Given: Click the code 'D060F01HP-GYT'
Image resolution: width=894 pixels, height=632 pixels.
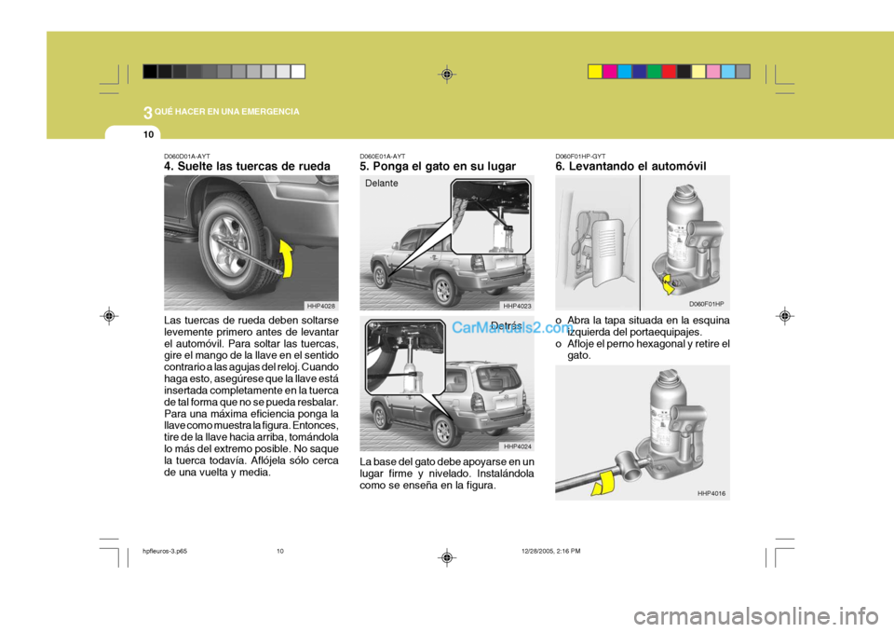Looking at the screenshot, I should pyautogui.click(x=580, y=156).
